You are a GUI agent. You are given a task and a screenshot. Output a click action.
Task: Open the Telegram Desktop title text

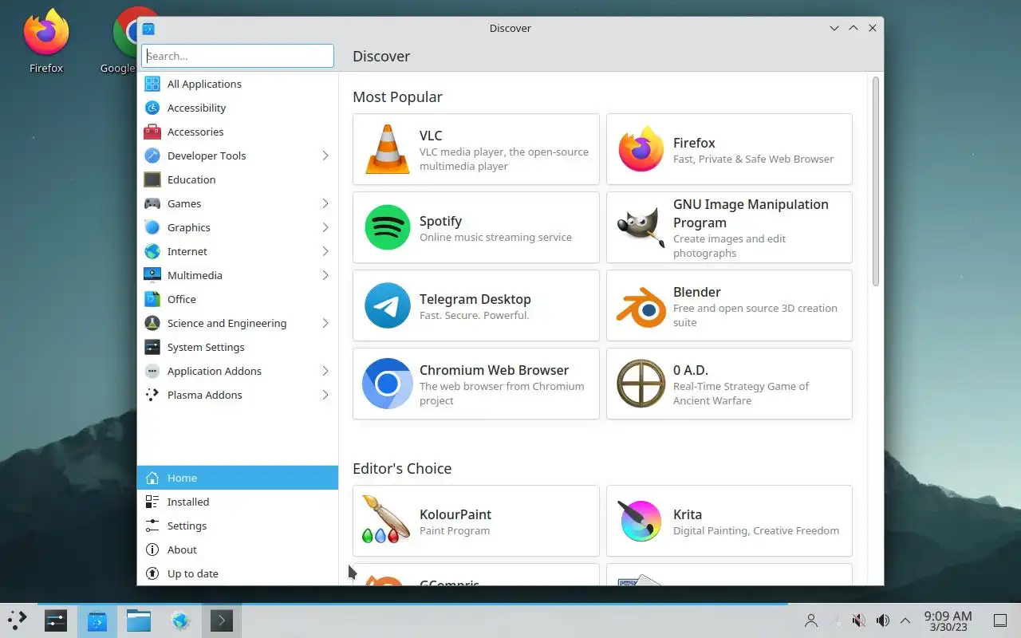pyautogui.click(x=475, y=299)
